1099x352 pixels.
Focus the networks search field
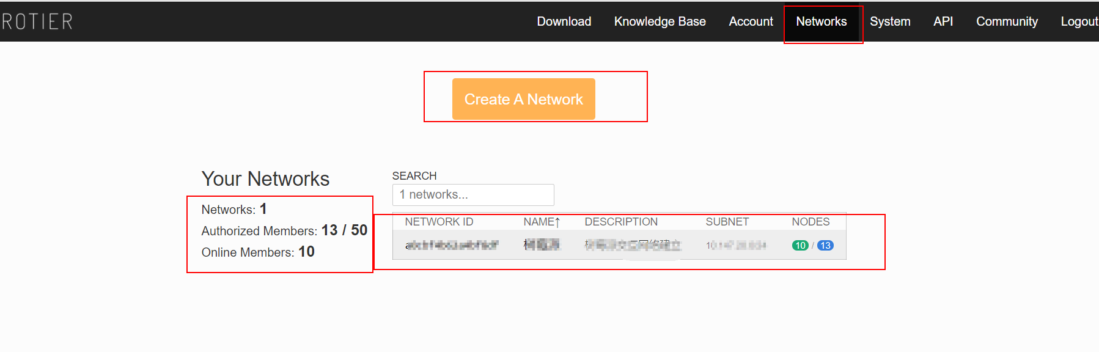pos(473,195)
